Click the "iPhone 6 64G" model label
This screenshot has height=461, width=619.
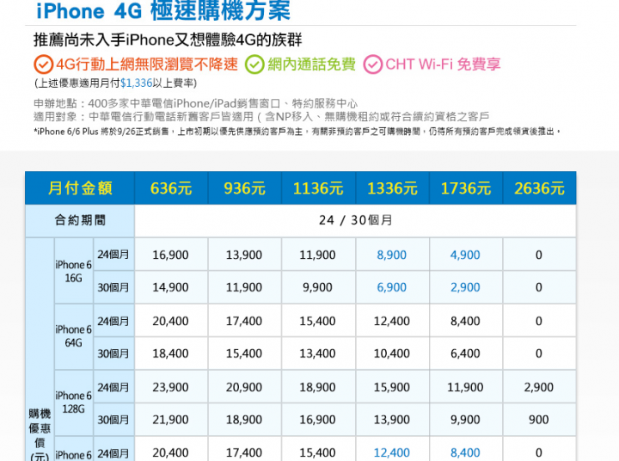tap(73, 335)
